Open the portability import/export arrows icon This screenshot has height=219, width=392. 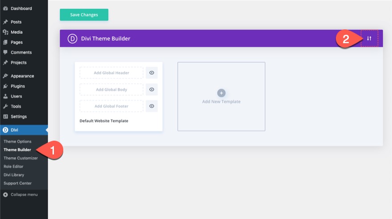point(369,38)
